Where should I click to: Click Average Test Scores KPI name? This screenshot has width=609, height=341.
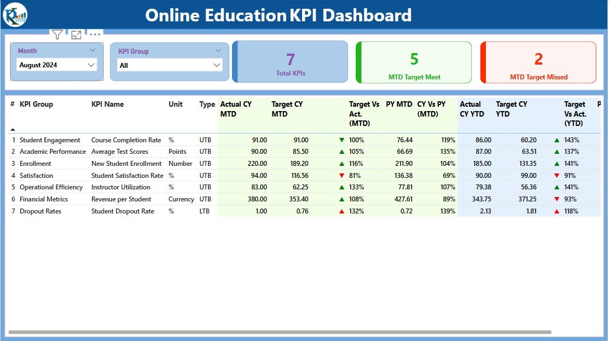(120, 152)
